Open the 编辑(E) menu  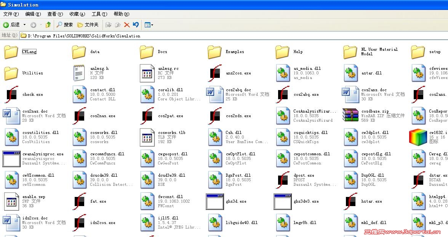click(x=33, y=14)
